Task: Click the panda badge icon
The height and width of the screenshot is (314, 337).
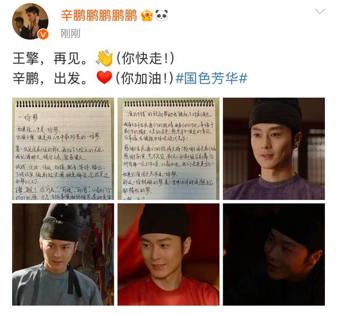Action: [x=162, y=15]
